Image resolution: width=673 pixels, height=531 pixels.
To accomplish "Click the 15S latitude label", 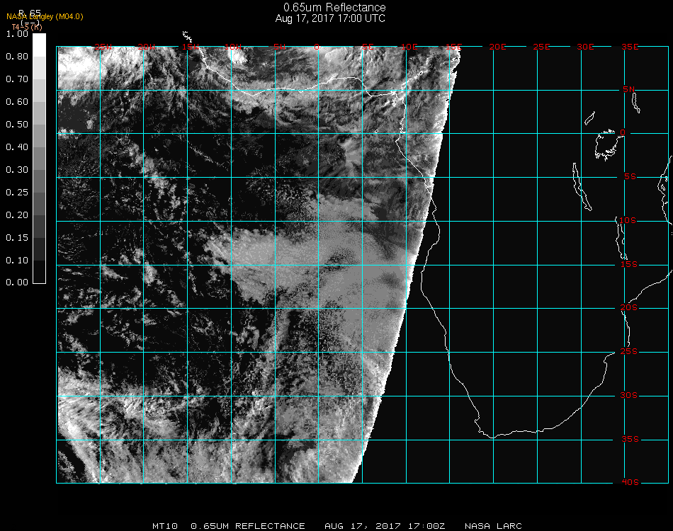I will point(629,265).
